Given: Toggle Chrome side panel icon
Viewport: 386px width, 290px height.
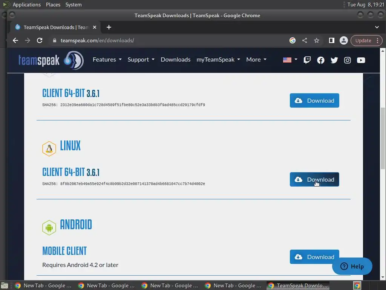Looking at the screenshot, I should tap(332, 40).
